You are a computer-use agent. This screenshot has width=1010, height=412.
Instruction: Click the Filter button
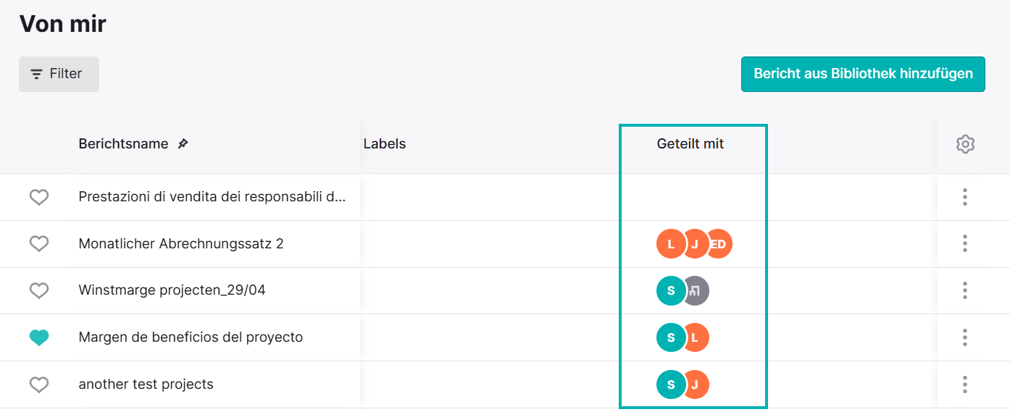pyautogui.click(x=59, y=74)
